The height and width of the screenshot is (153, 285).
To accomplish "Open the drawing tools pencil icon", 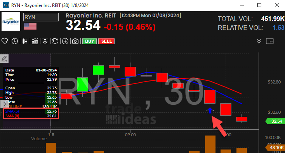I will tap(4, 59).
